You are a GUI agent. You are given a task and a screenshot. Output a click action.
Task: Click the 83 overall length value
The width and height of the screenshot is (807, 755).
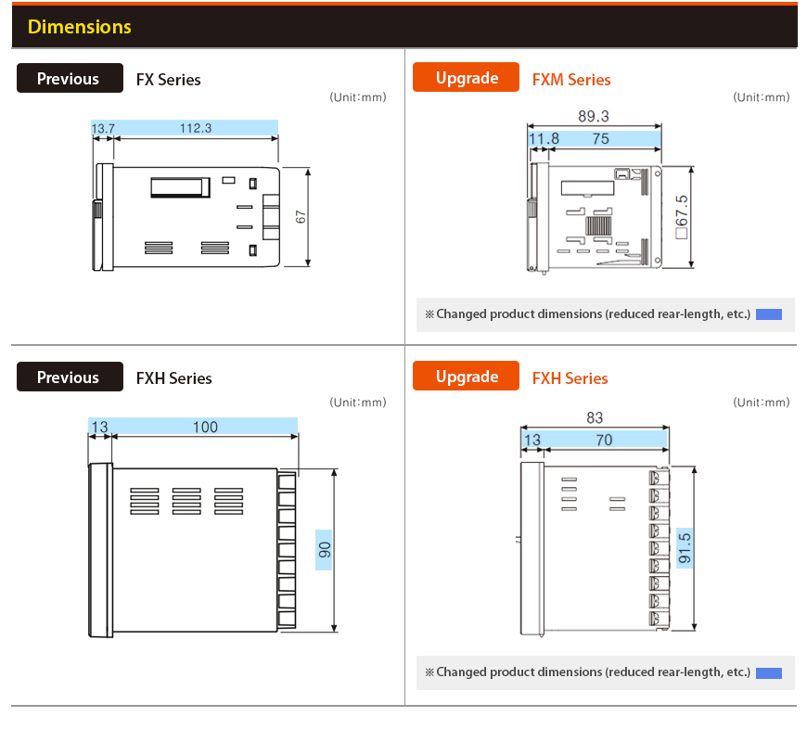pyautogui.click(x=595, y=417)
